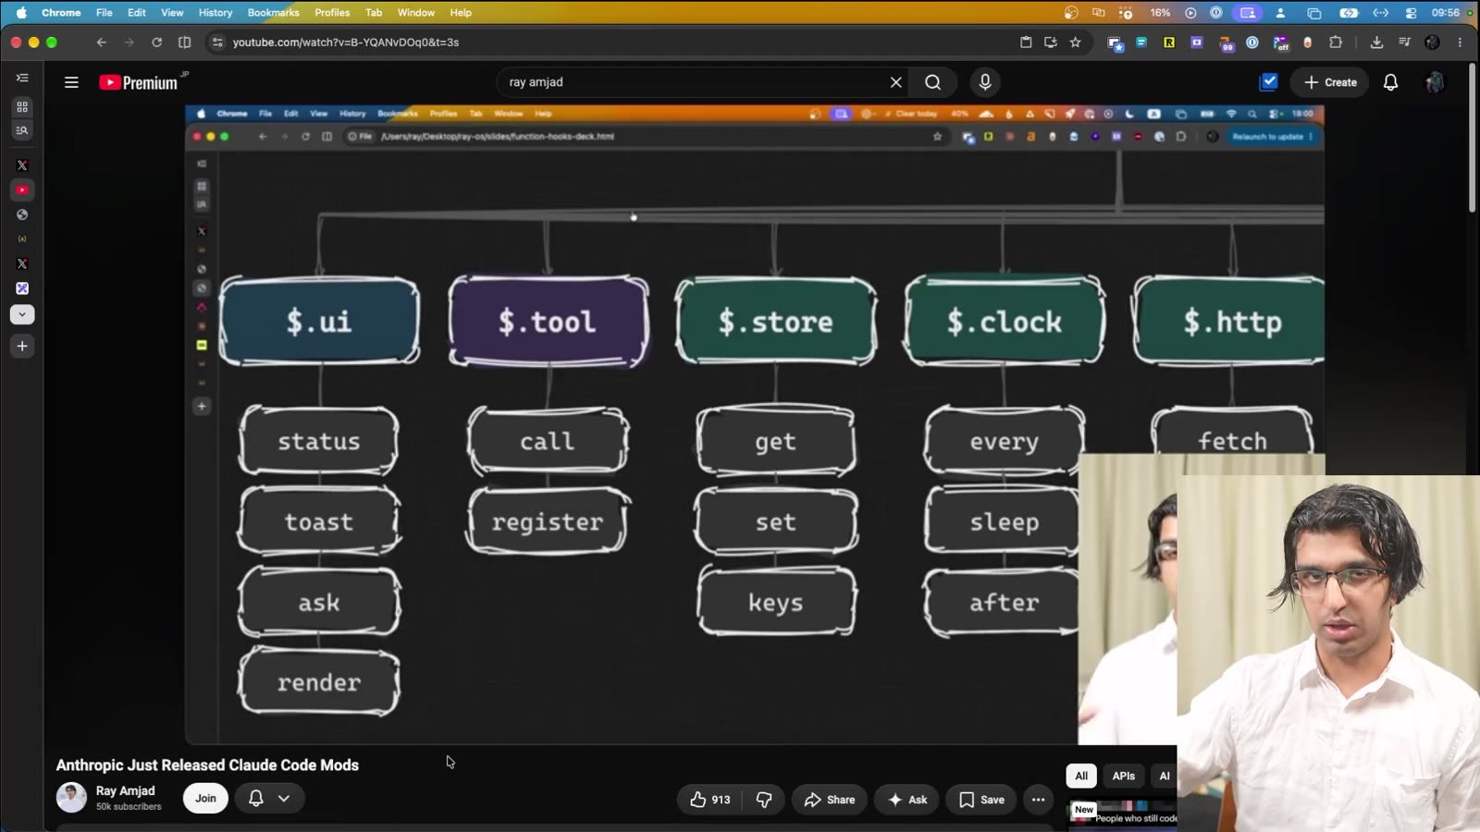Open History menu in menu bar
The height and width of the screenshot is (832, 1480).
[x=216, y=13]
